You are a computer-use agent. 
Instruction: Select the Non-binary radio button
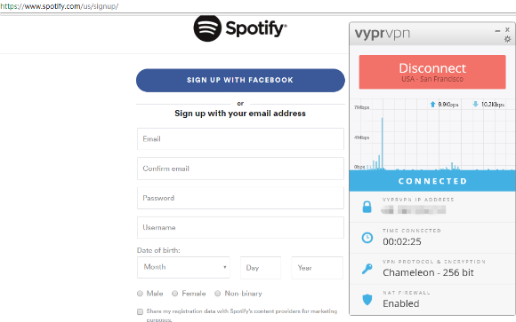[218, 294]
